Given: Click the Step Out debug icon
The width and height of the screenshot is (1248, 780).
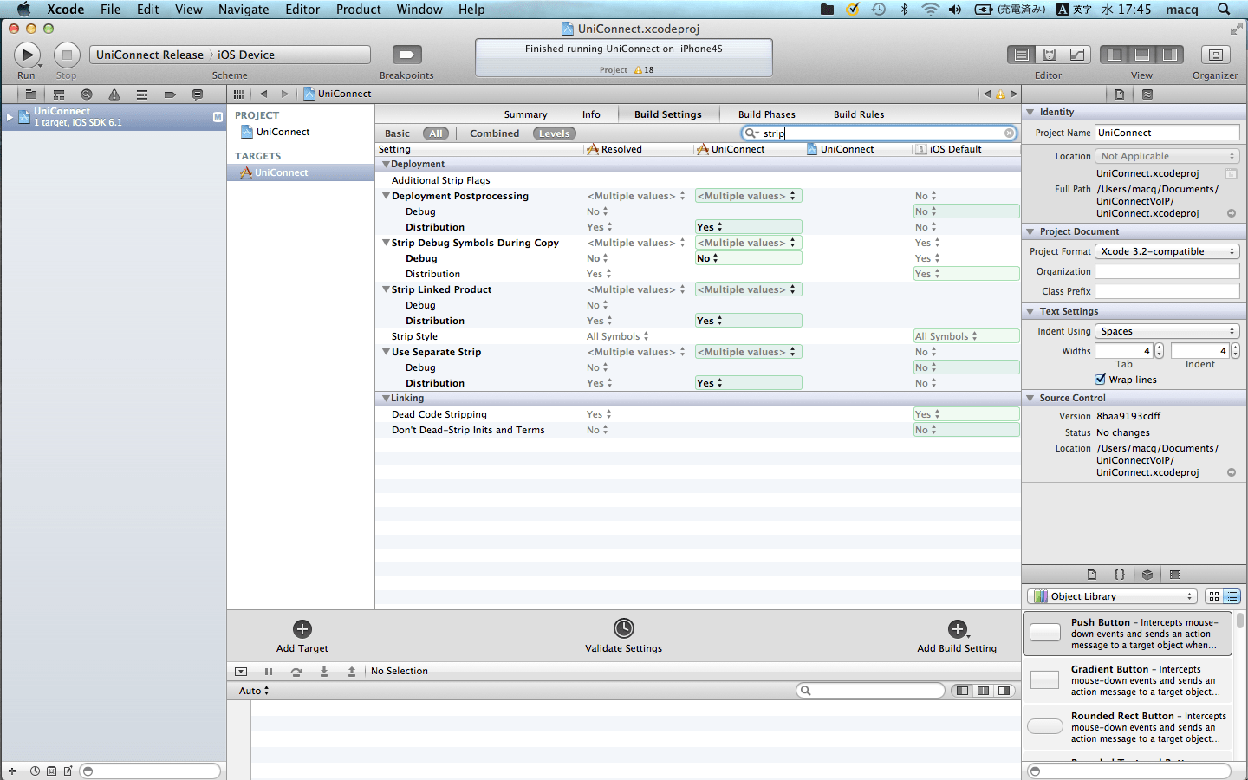Looking at the screenshot, I should (x=352, y=672).
